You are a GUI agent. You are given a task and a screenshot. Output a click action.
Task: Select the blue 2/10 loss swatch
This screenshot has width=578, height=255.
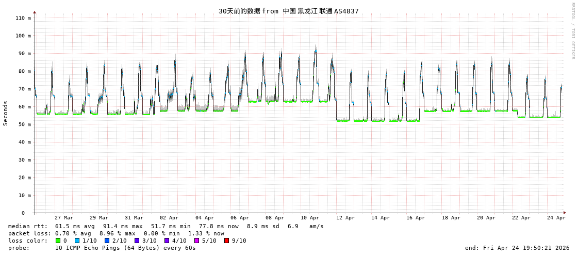pyautogui.click(x=107, y=241)
